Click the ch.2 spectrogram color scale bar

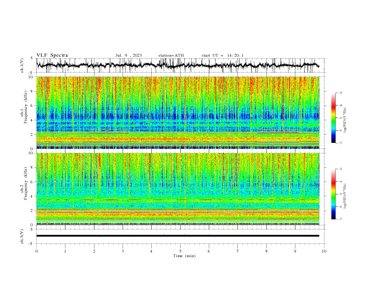[x=333, y=194]
